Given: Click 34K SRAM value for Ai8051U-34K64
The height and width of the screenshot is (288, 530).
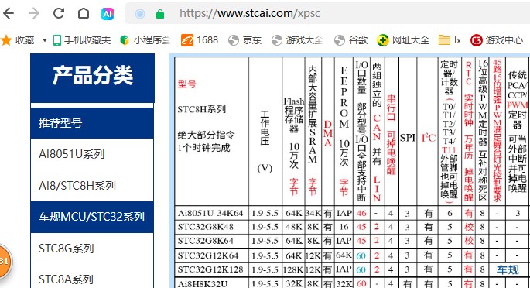Looking at the screenshot, I should (x=313, y=214).
